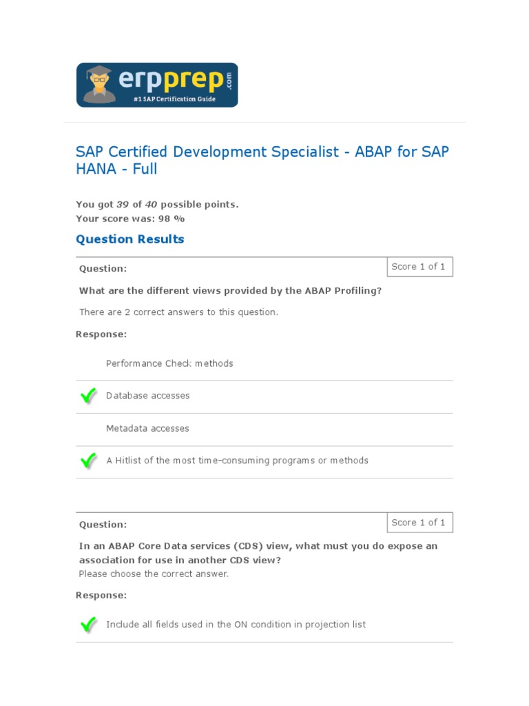Viewport: 529px width, 706px height.
Task: Click the Question Results heading
Action: (x=129, y=239)
